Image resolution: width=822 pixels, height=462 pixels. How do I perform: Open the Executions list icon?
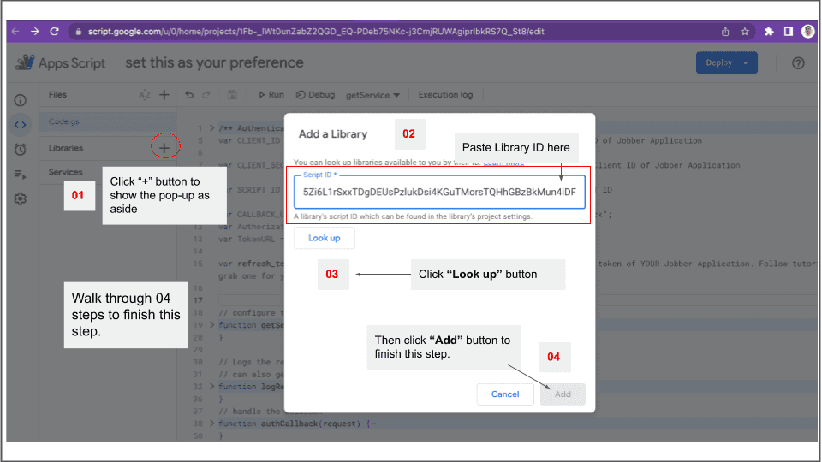click(21, 175)
